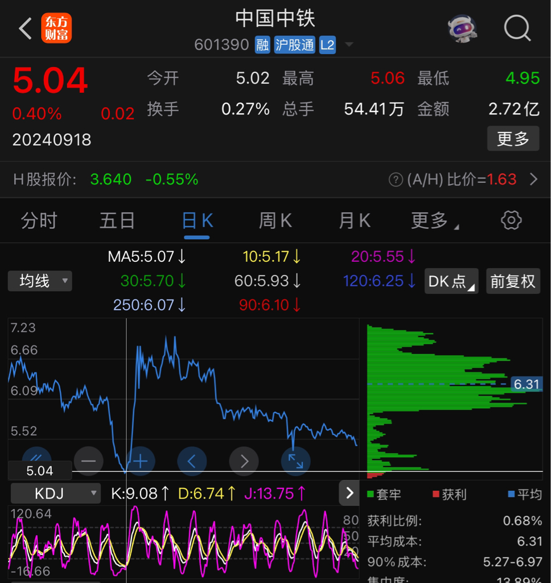Viewport: 551px width, 583px height.
Task: Open the A/H ratio help icon
Action: 396,179
